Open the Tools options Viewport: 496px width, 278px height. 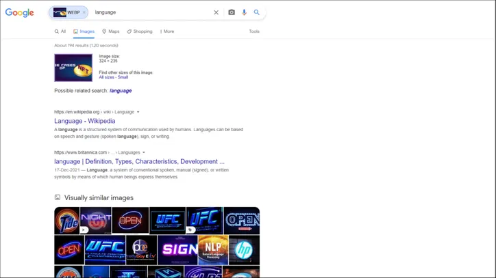click(x=254, y=31)
